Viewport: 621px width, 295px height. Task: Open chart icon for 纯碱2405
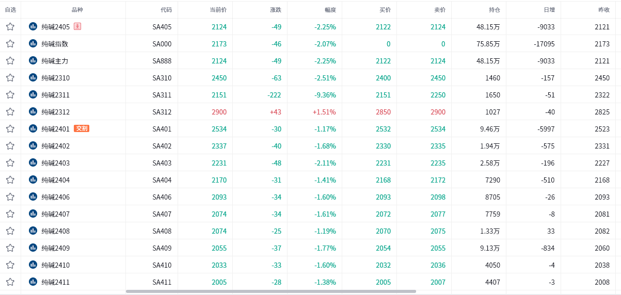33,27
